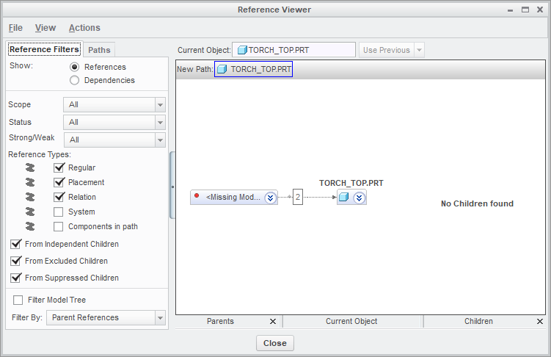
Task: Enable Components in path checkbox
Action: [x=59, y=226]
